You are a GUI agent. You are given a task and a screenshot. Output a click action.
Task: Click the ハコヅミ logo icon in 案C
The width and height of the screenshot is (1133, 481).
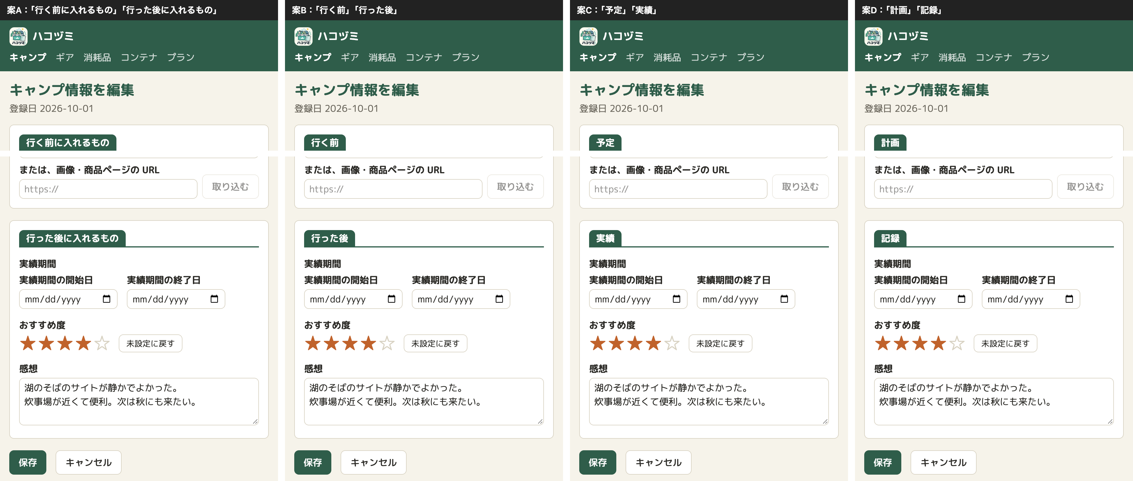click(589, 36)
